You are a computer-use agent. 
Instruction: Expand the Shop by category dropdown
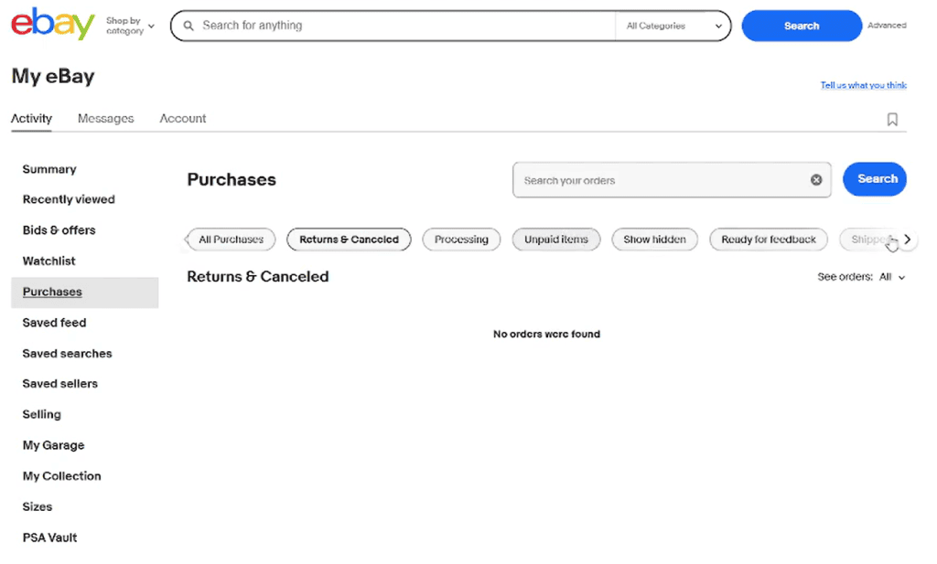tap(130, 26)
